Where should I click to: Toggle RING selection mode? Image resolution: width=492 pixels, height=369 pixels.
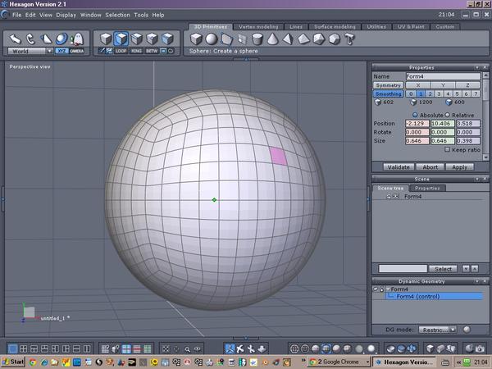(136, 51)
